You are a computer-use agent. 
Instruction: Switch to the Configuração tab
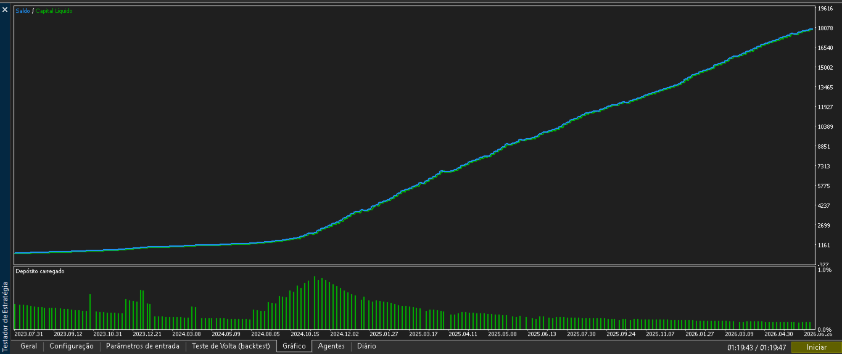click(x=72, y=346)
